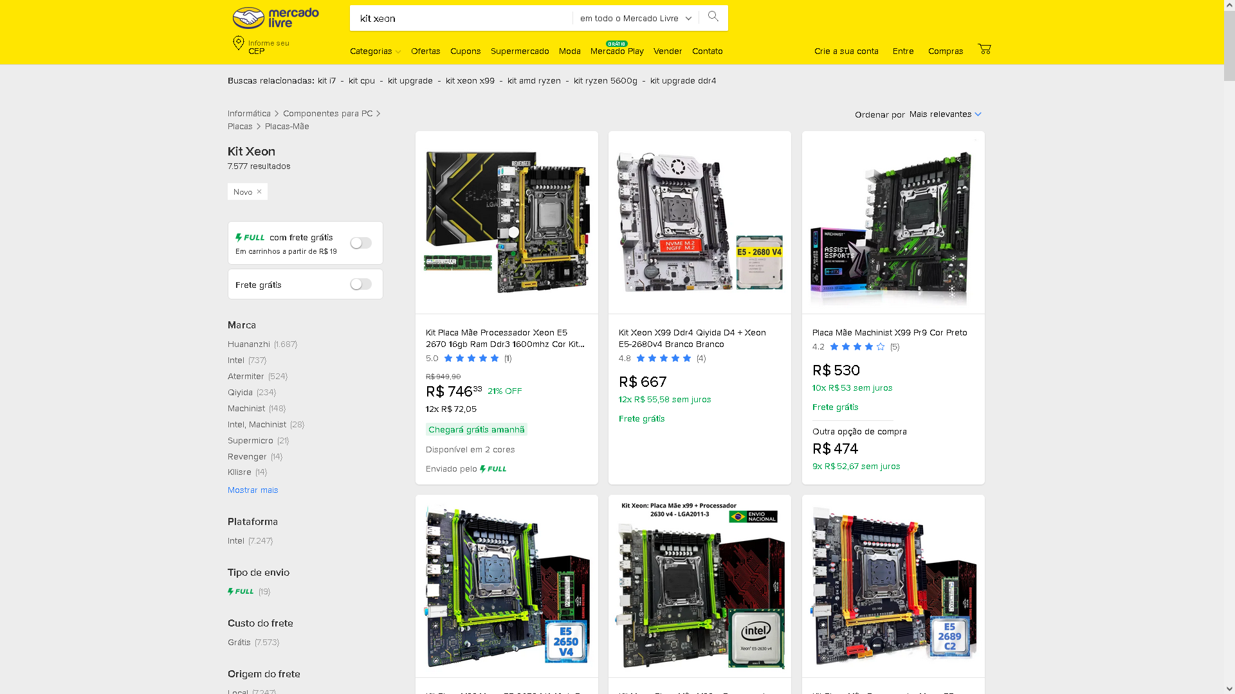
Task: Click related search 'kit ryzen 5600g'
Action: [x=605, y=81]
